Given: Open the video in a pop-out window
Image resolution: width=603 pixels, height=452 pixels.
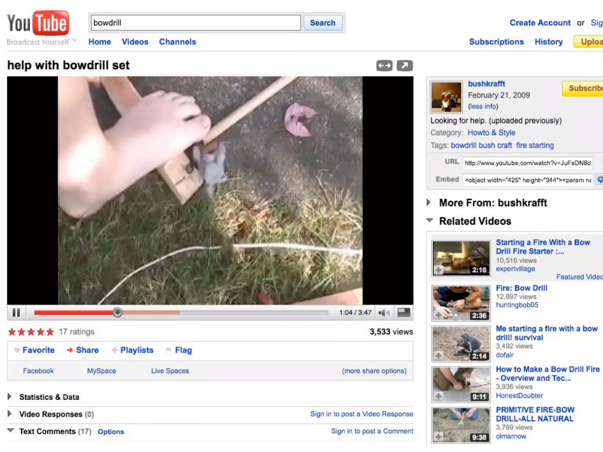Looking at the screenshot, I should tap(405, 66).
